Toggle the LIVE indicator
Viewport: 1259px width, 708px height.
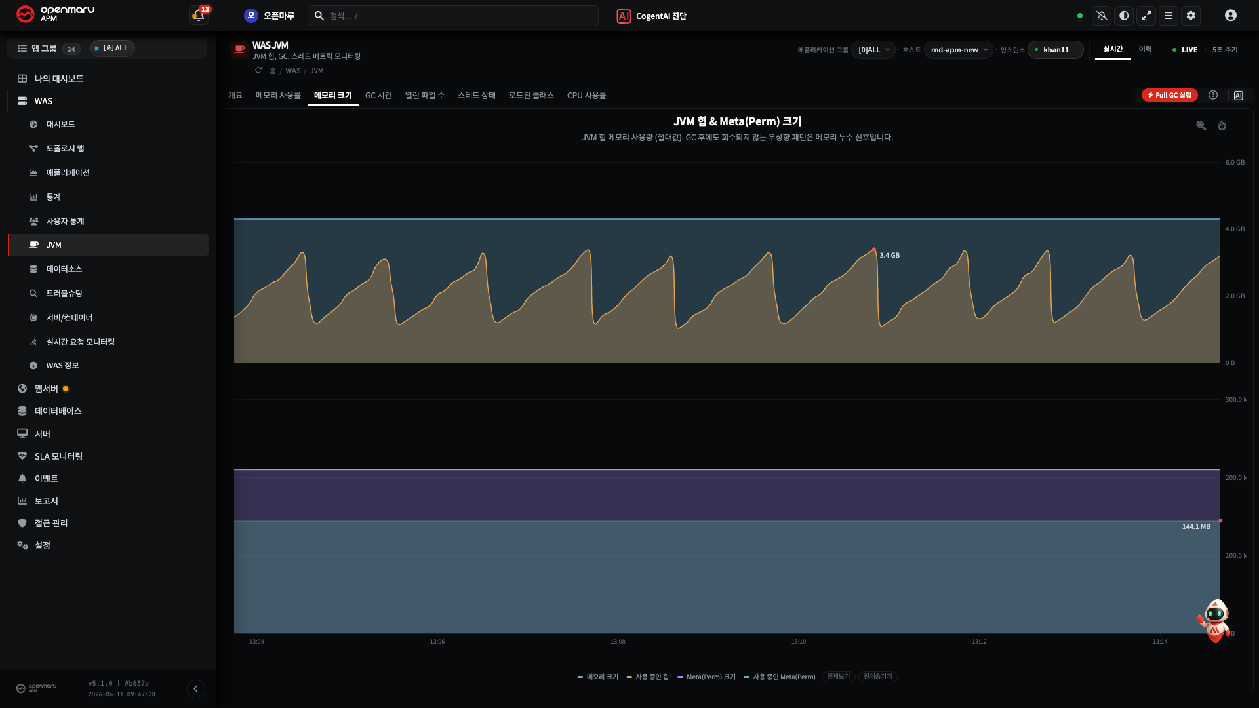coord(1185,50)
